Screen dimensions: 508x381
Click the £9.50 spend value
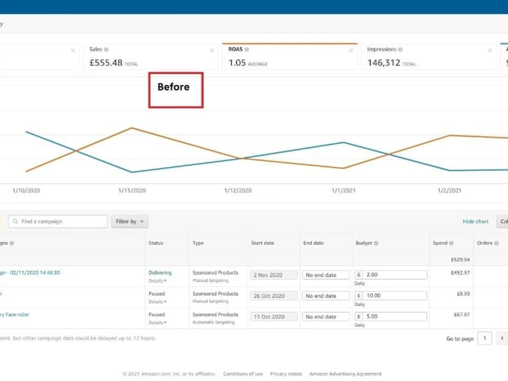click(x=463, y=294)
